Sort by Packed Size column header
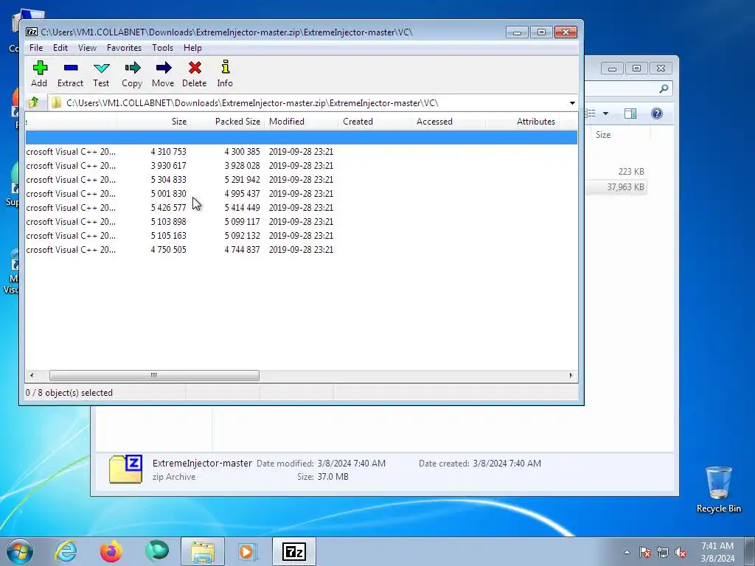Image resolution: width=755 pixels, height=566 pixels. coord(228,122)
